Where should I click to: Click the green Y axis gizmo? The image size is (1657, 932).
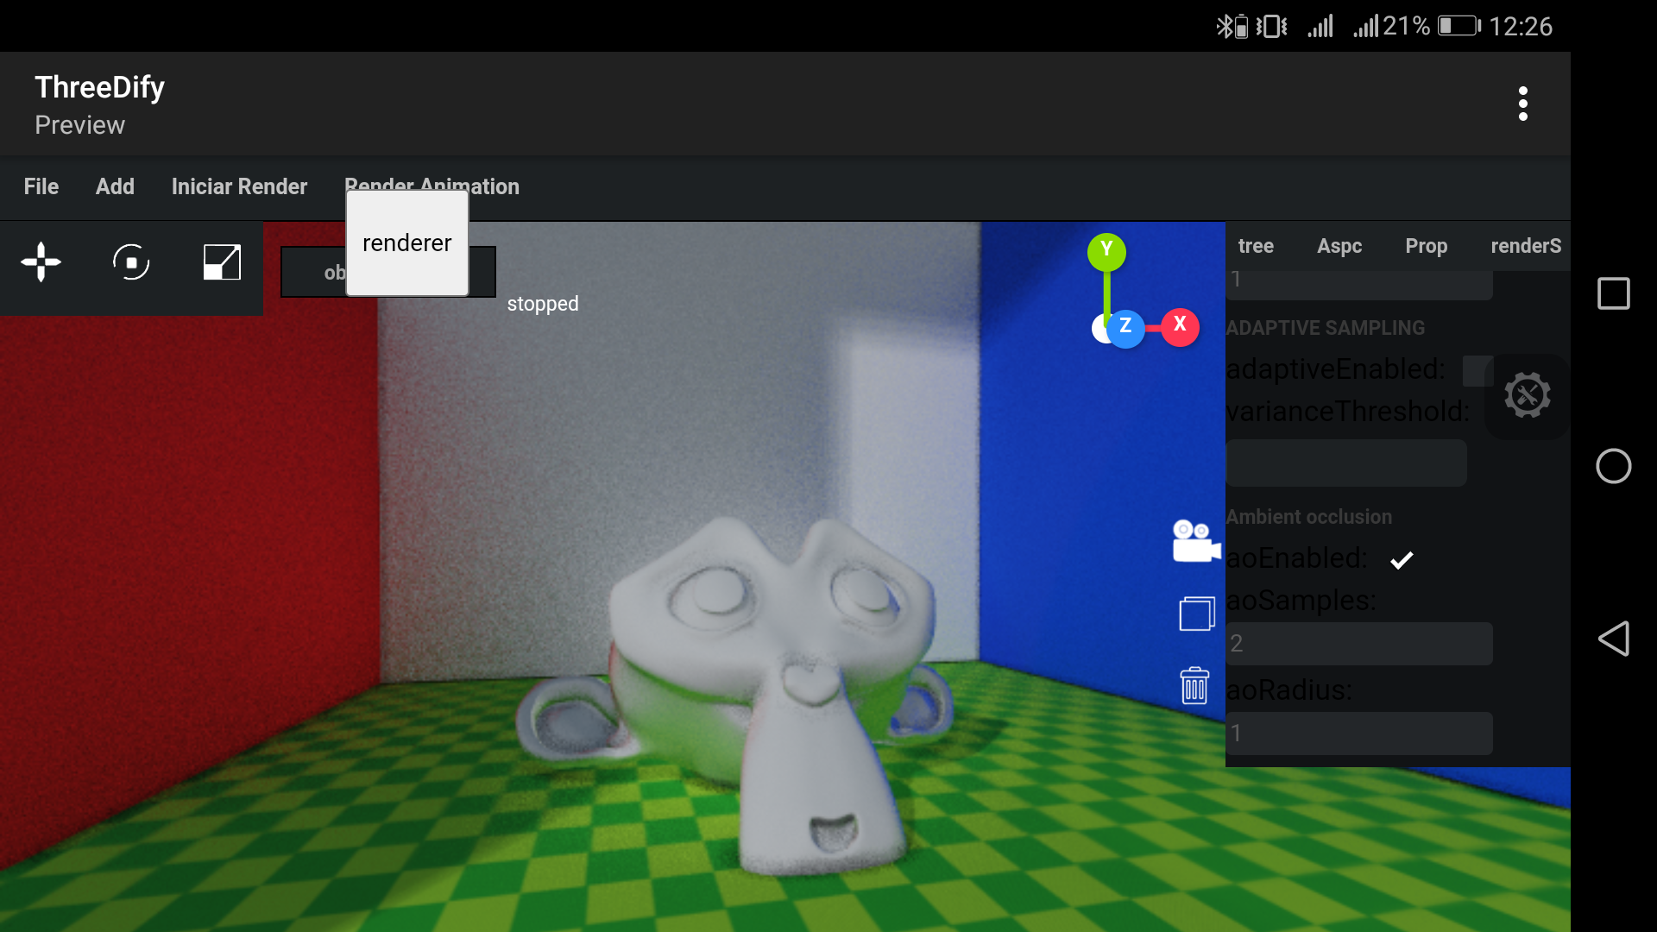[1106, 251]
